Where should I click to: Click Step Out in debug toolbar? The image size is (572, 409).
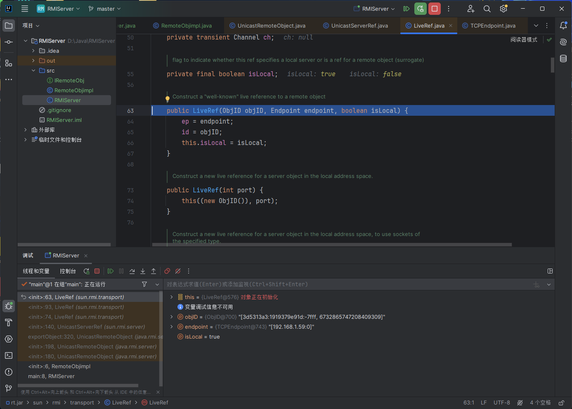point(154,271)
